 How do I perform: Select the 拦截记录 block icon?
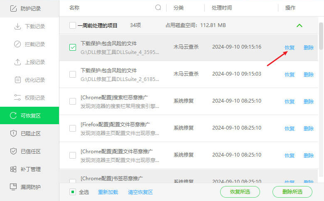tap(17, 44)
